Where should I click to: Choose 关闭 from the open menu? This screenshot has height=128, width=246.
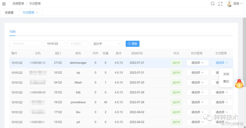coord(226,74)
